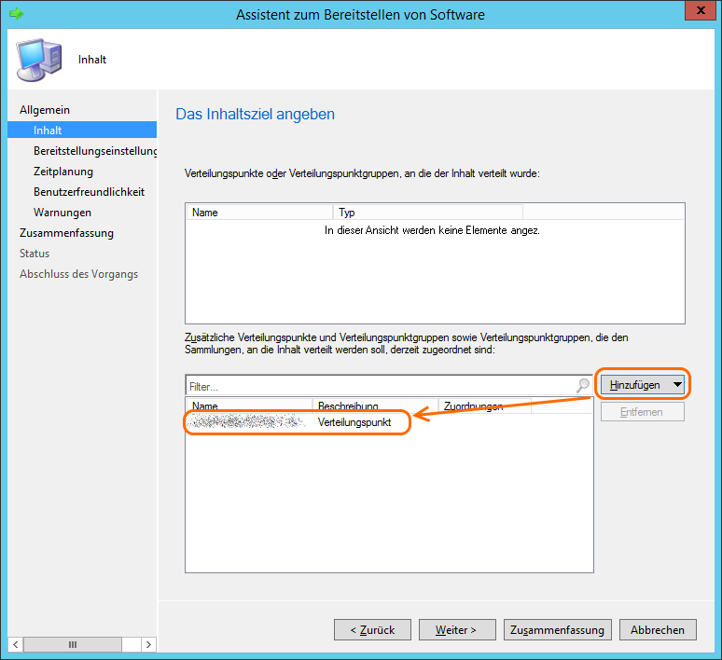Select the Inhalt wizard step
Screen dimensions: 722x660
tap(48, 131)
